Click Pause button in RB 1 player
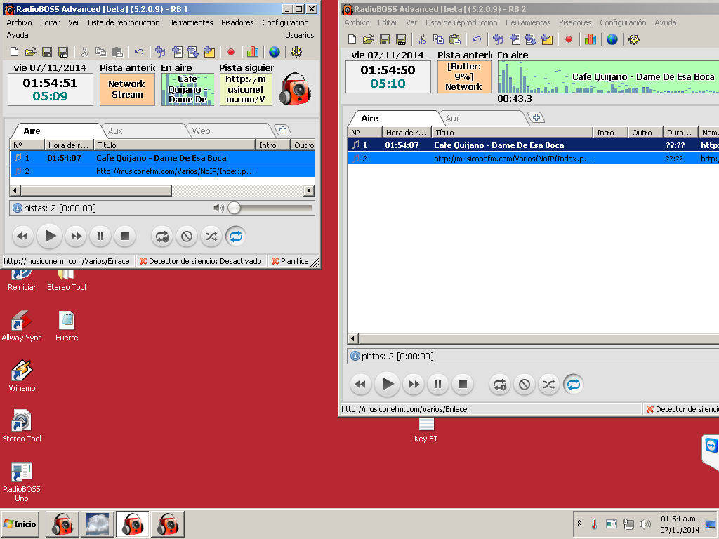The width and height of the screenshot is (719, 539). pyautogui.click(x=100, y=237)
